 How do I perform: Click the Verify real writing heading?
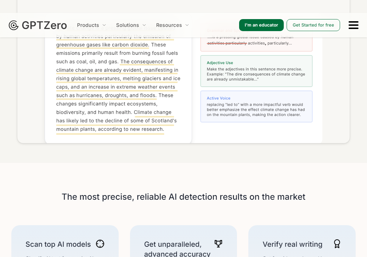pos(292,244)
